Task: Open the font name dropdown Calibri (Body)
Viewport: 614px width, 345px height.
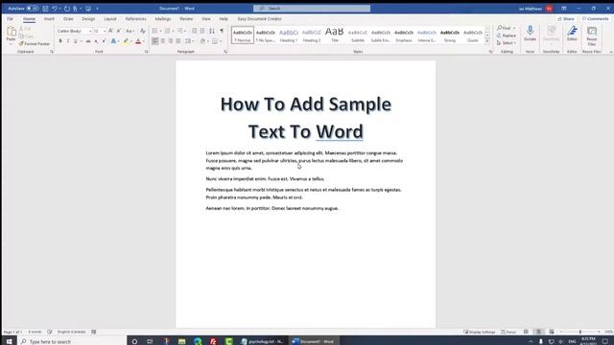Action: (89, 31)
